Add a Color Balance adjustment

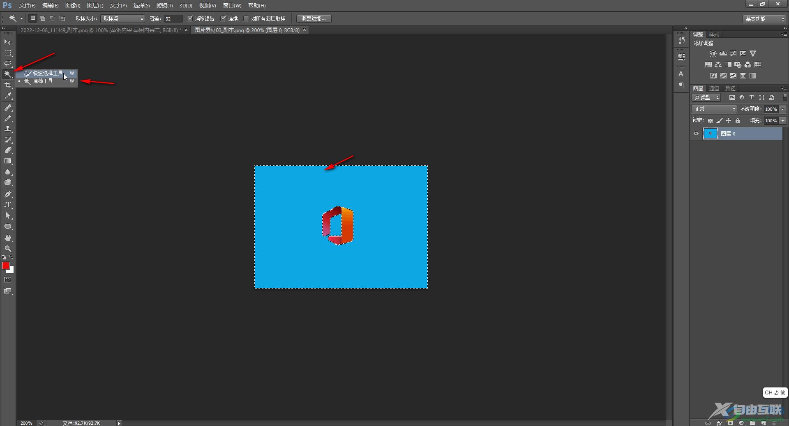tap(718, 65)
